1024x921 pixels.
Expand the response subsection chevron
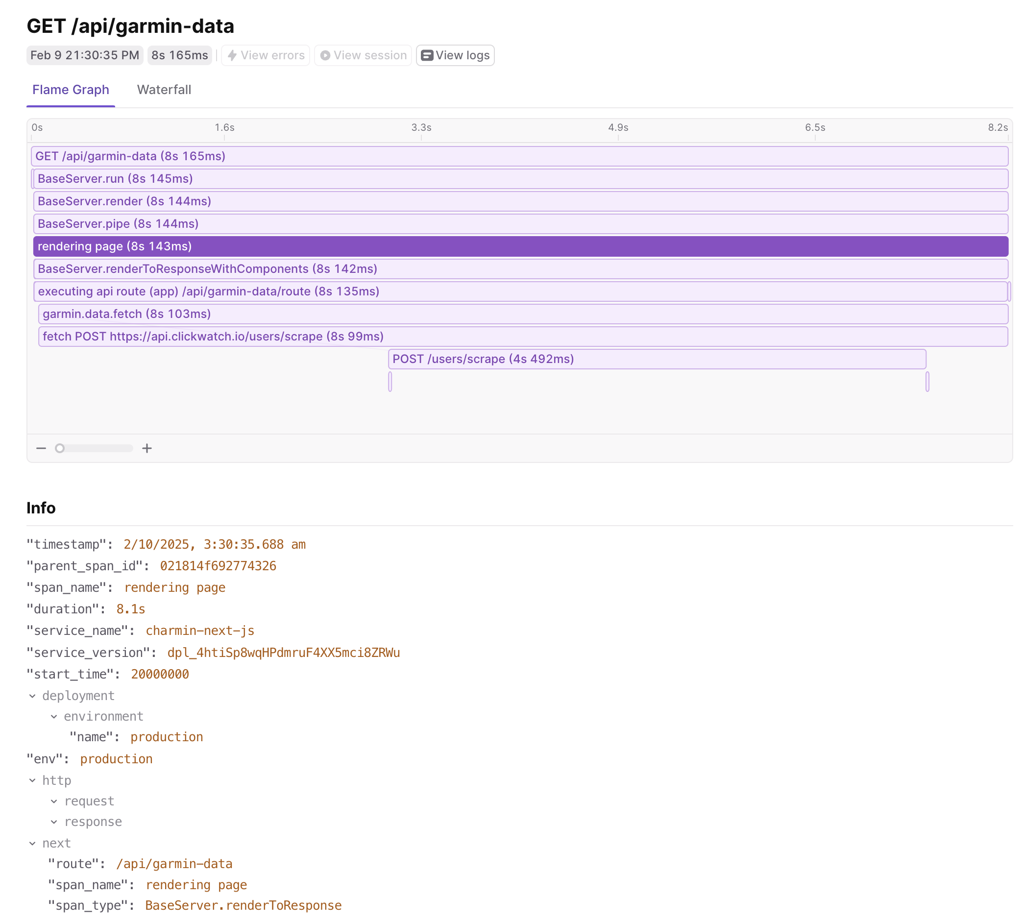[x=54, y=822]
